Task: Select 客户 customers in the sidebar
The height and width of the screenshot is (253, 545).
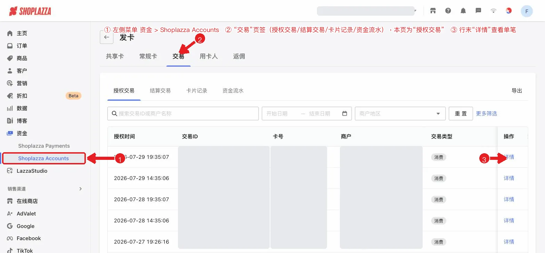Action: click(22, 71)
